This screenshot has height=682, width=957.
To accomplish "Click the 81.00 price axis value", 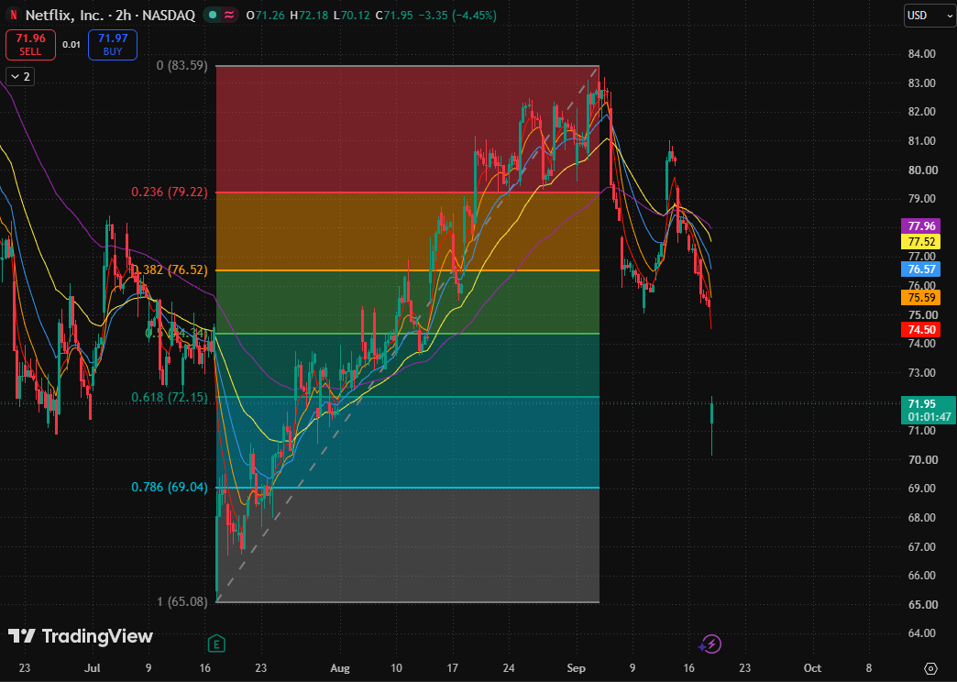I will point(921,141).
